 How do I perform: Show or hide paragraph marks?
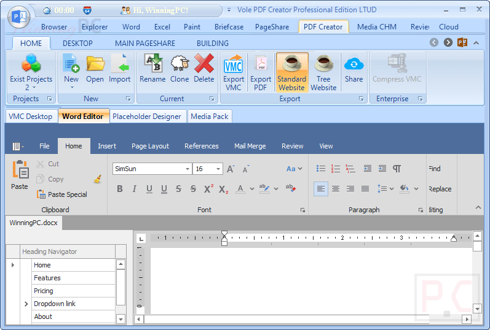(397, 169)
